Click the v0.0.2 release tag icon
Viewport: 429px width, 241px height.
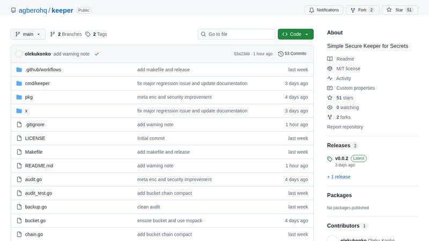click(x=330, y=159)
